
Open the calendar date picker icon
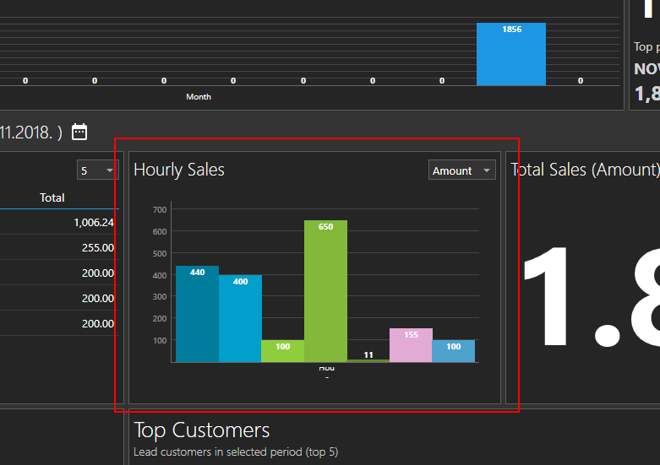(x=79, y=132)
